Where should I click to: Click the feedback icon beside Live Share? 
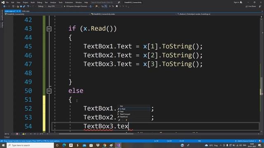click(260, 7)
